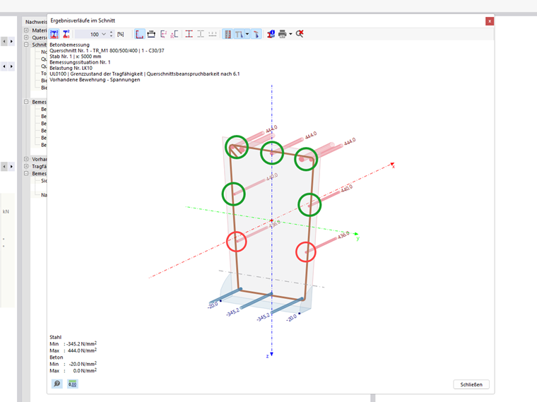Click the red section stress points icon
537x402 pixels.
(x=66, y=34)
